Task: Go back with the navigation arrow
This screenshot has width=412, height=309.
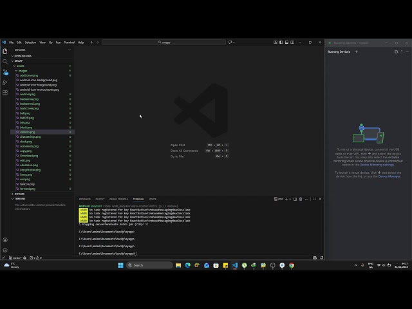Action: tap(91, 42)
